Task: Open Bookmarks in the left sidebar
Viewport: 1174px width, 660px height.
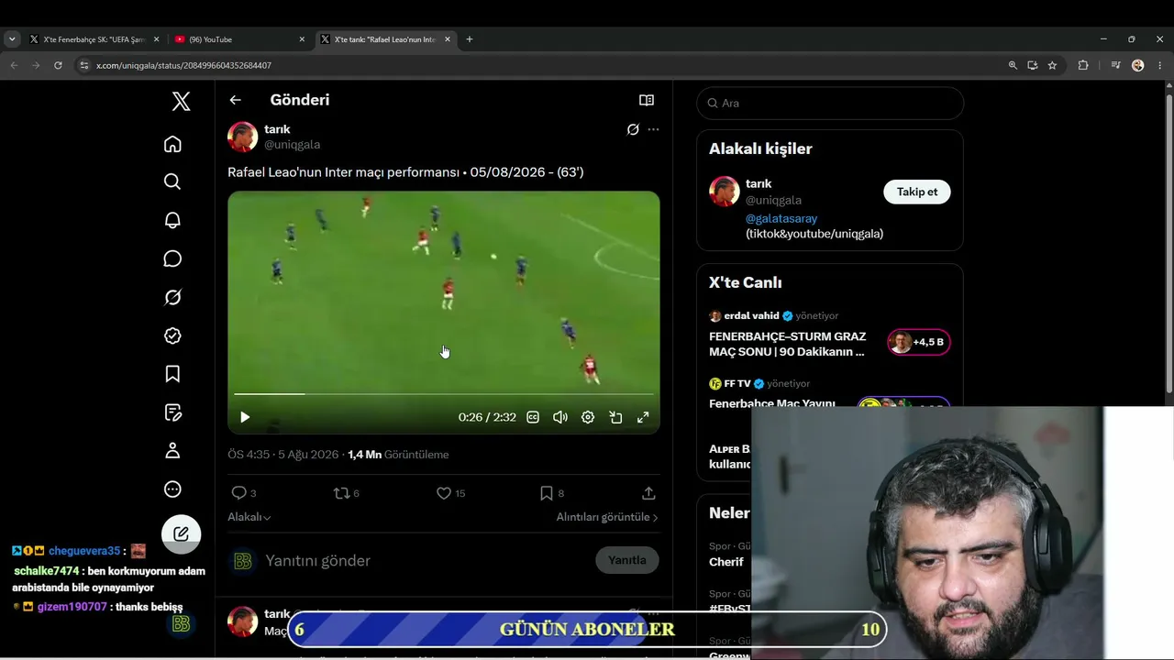Action: [172, 374]
